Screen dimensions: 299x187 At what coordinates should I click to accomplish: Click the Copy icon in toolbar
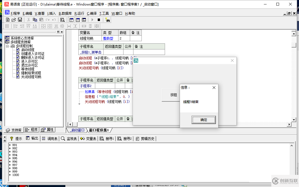point(35,20)
